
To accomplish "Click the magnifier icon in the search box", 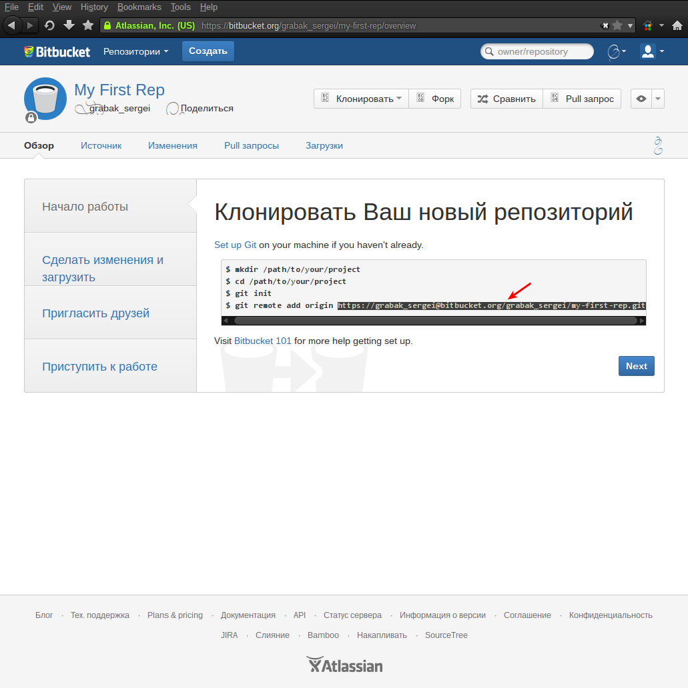I will pos(488,51).
